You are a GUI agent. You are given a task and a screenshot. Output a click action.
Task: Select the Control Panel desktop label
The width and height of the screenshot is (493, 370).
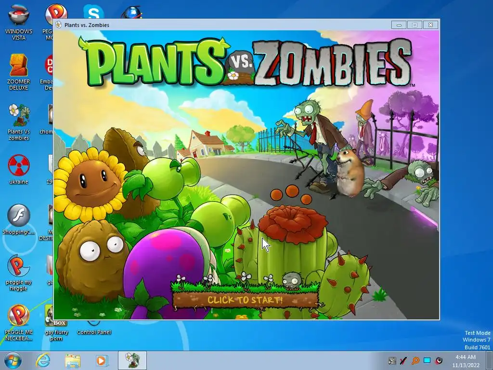tap(94, 332)
